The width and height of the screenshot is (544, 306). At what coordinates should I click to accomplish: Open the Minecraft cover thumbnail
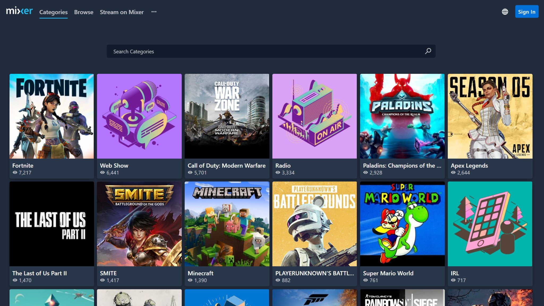click(x=227, y=224)
